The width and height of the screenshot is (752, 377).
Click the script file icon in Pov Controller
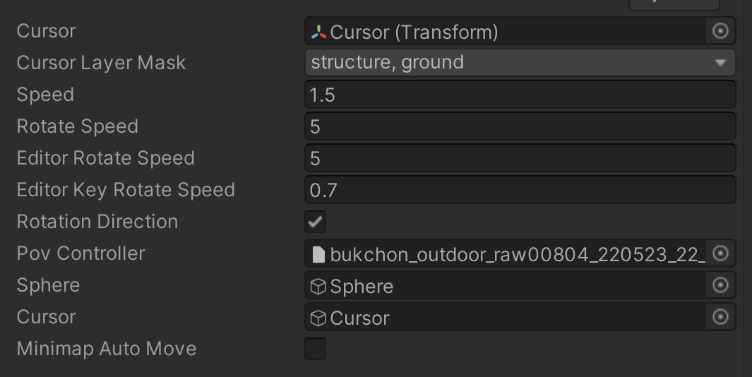(x=319, y=254)
